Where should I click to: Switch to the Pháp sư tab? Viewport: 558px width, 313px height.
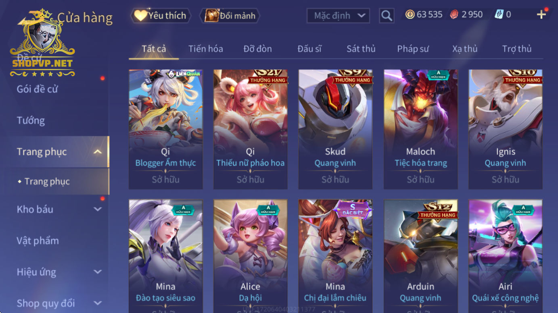(x=413, y=49)
